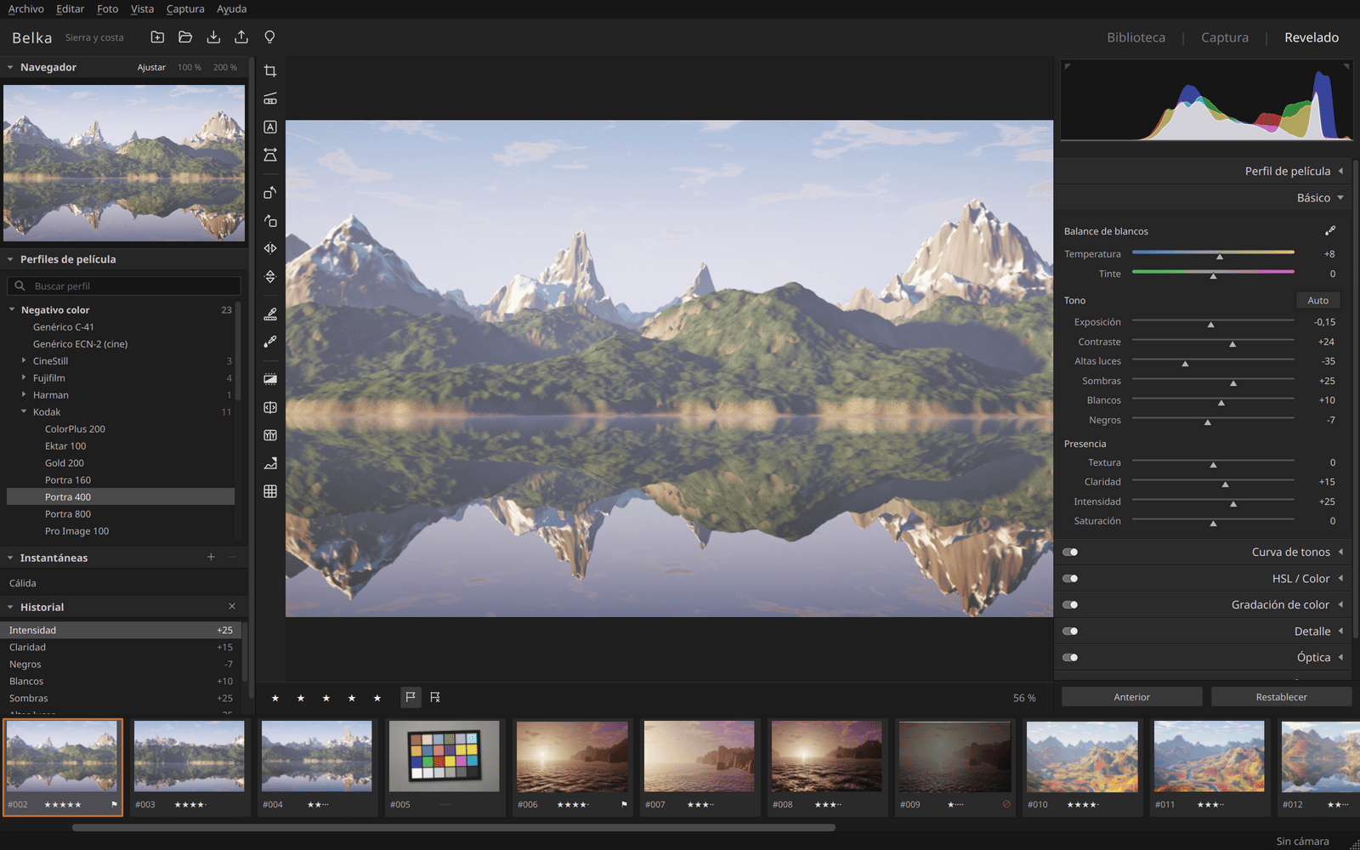Click the lightbulb tips icon
The width and height of the screenshot is (1360, 850).
coord(269,37)
